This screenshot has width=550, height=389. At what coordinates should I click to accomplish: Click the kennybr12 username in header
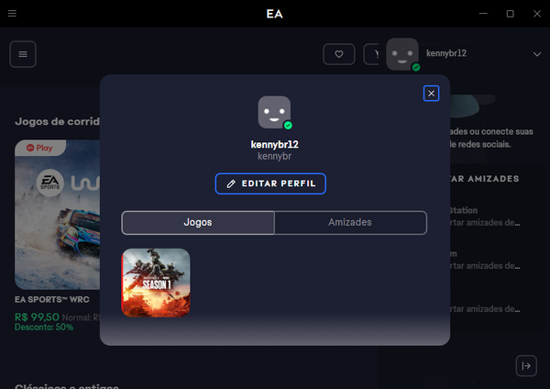pyautogui.click(x=446, y=54)
